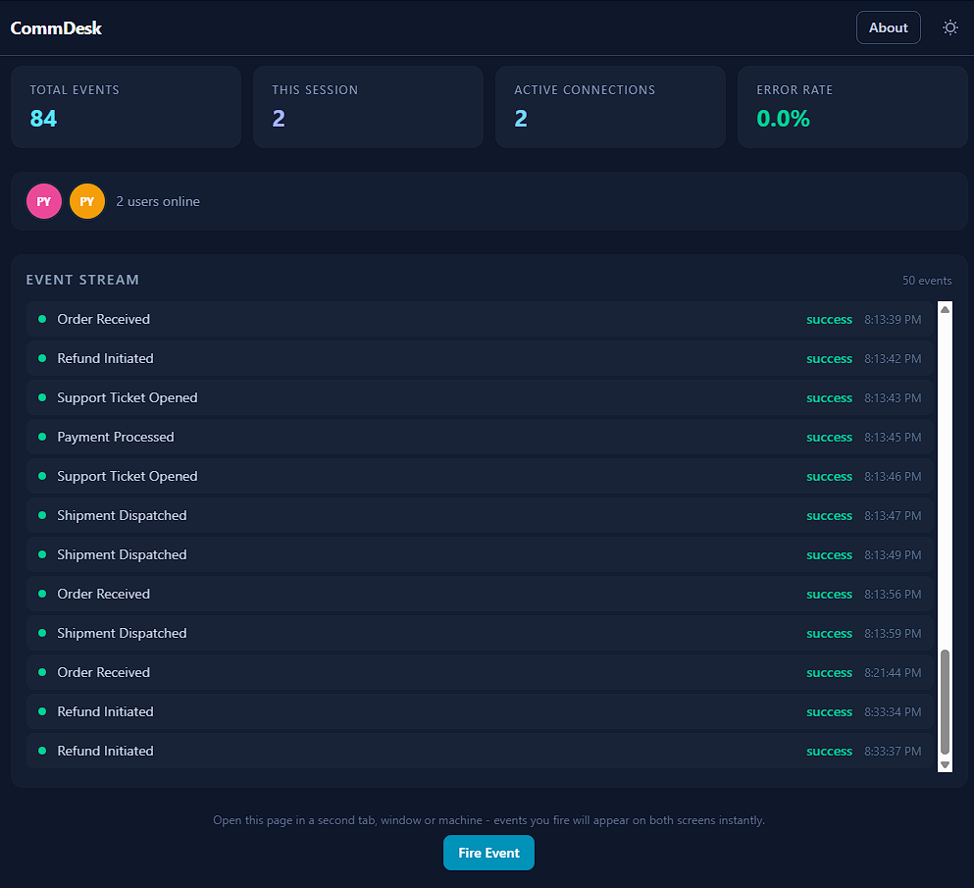Image resolution: width=974 pixels, height=888 pixels.
Task: Click the TOTAL EVENTS stat card
Action: click(x=126, y=106)
